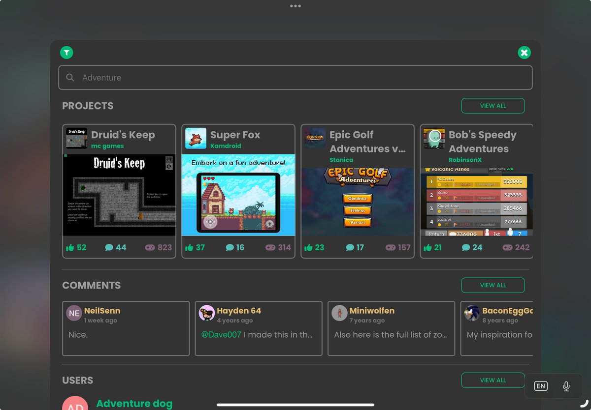This screenshot has width=591, height=410.
Task: Open Kamdroid's creator page under Super Fox
Action: [x=226, y=146]
